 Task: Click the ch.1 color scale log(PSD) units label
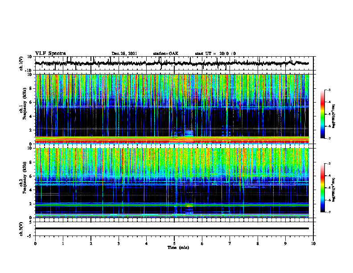coord(334,116)
